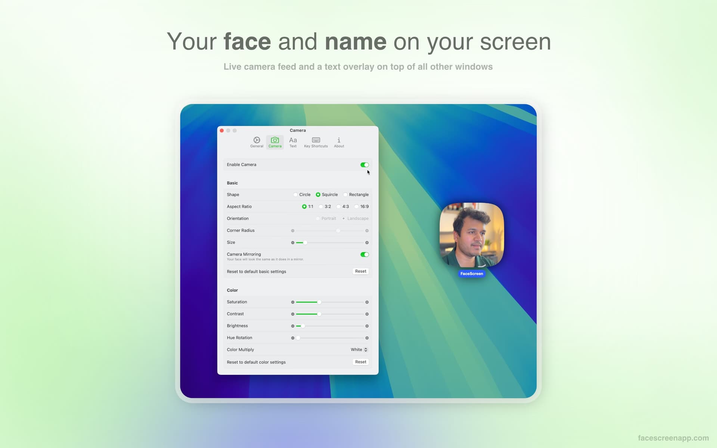717x448 pixels.
Task: Click the Camera window title text
Action: coord(298,130)
